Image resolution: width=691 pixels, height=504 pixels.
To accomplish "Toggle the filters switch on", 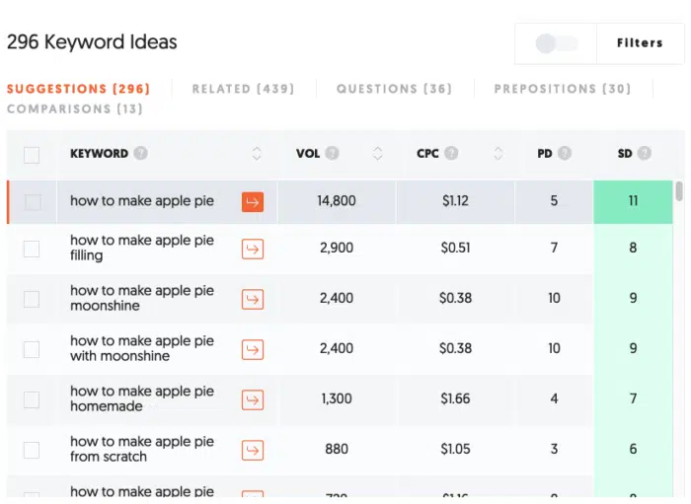I will 556,43.
